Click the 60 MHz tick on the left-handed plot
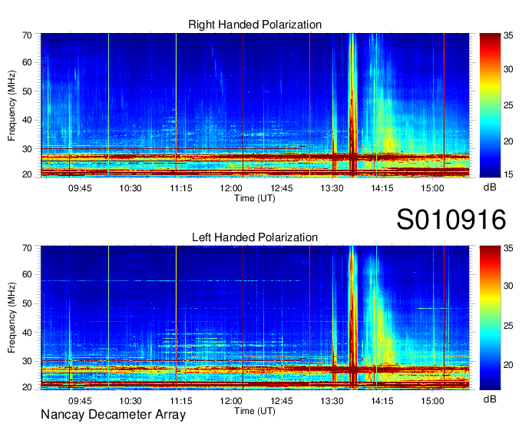Viewport: 522px width, 424px height. tap(27, 275)
